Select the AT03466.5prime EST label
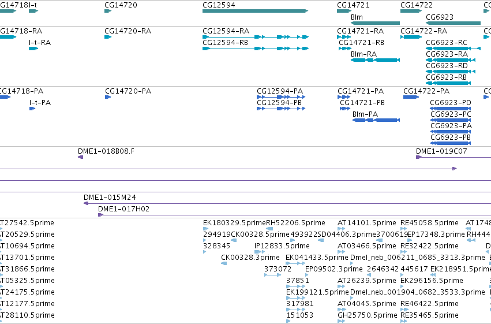Image resolution: width=491 pixels, height=324 pixels. (x=367, y=245)
